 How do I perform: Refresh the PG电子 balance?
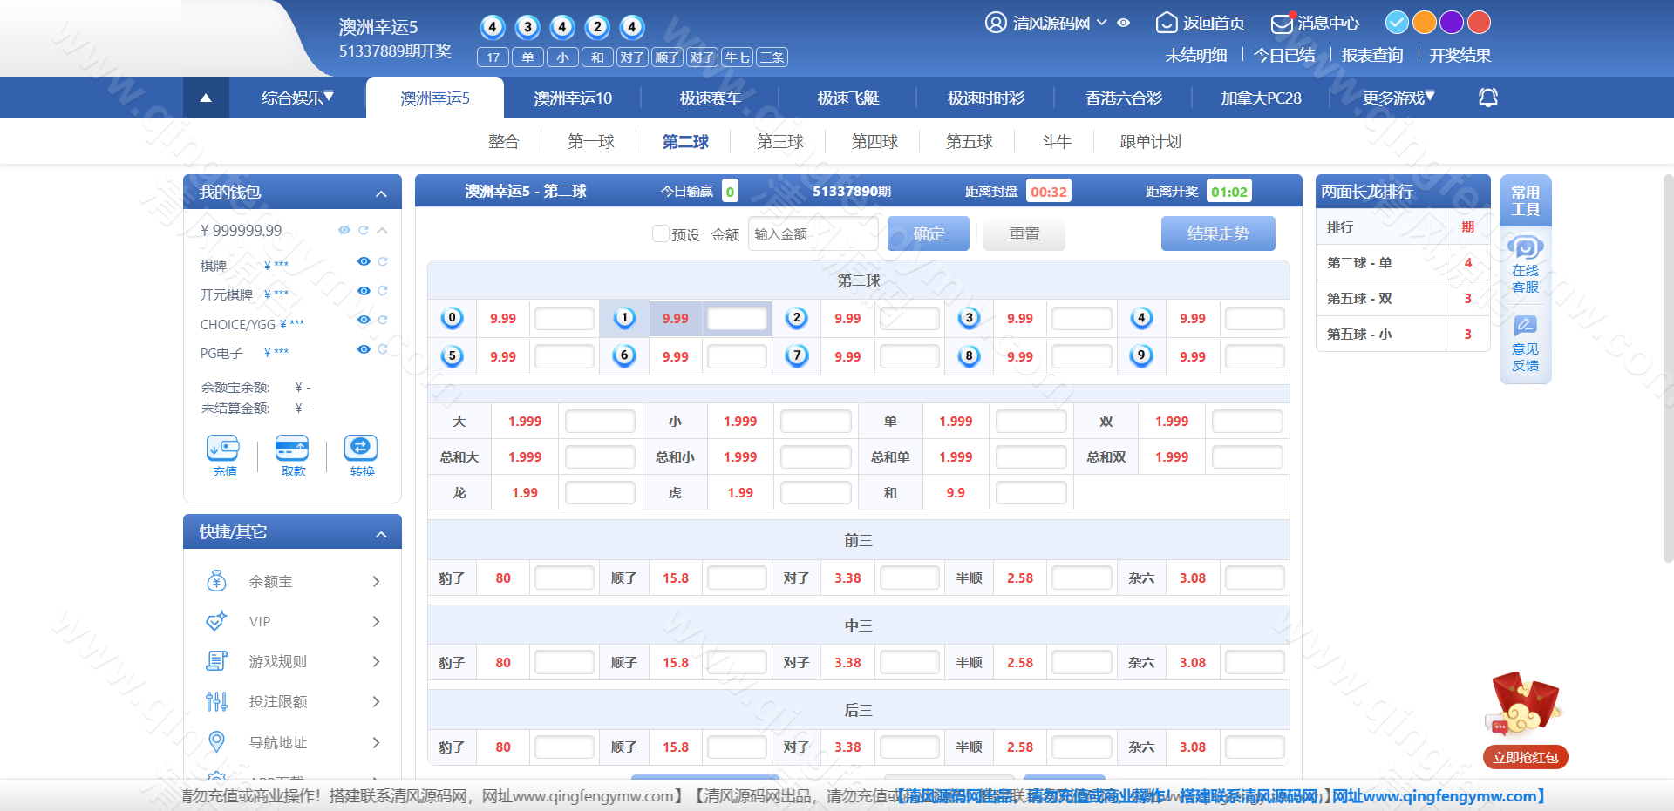click(x=383, y=348)
